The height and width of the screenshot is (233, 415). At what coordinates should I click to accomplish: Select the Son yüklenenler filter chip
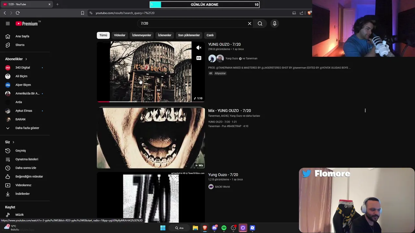pyautogui.click(x=189, y=35)
